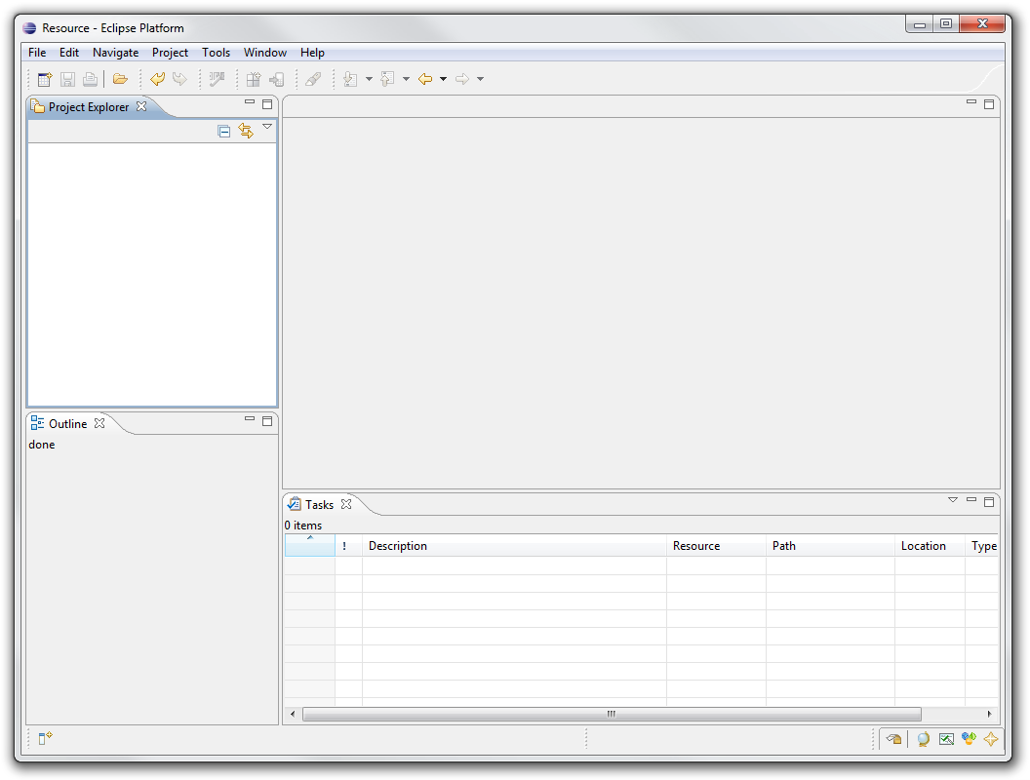This screenshot has width=1030, height=780.
Task: Toggle Link with Editor in Project Explorer
Action: tap(246, 132)
